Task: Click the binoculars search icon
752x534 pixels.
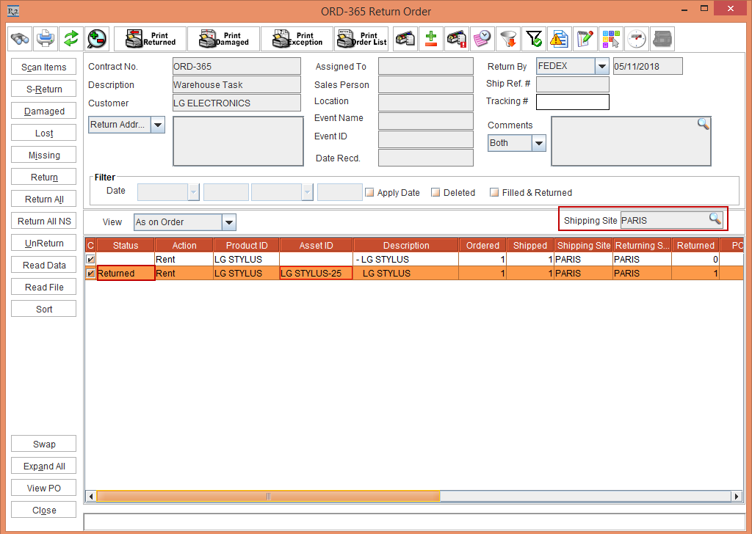Action: pos(20,38)
